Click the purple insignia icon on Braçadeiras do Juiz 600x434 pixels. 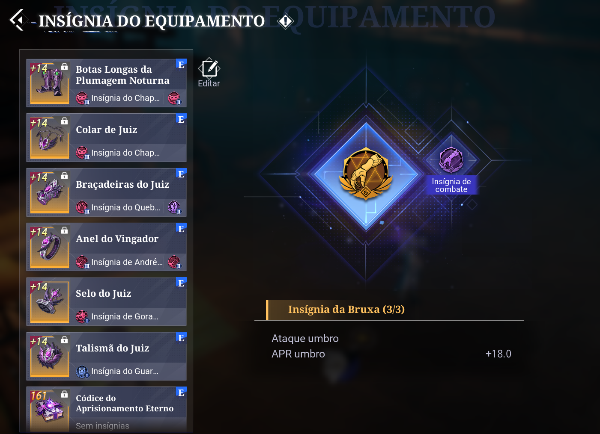[x=174, y=207]
